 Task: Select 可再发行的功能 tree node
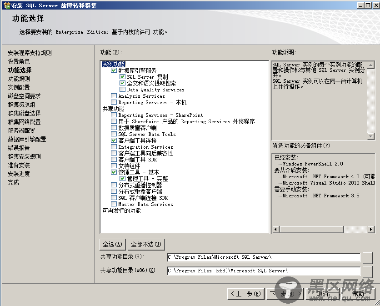pos(121,211)
